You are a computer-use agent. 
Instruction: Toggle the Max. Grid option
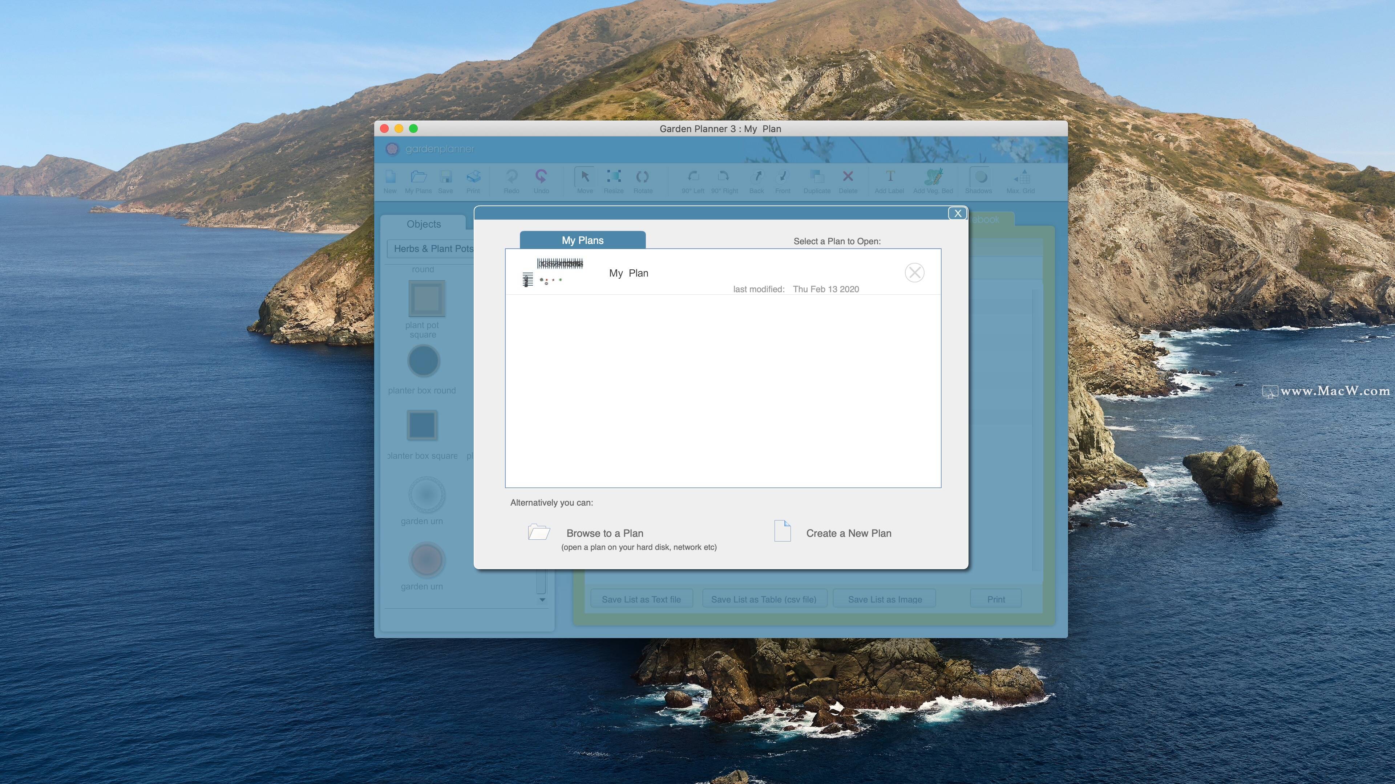pos(1021,177)
